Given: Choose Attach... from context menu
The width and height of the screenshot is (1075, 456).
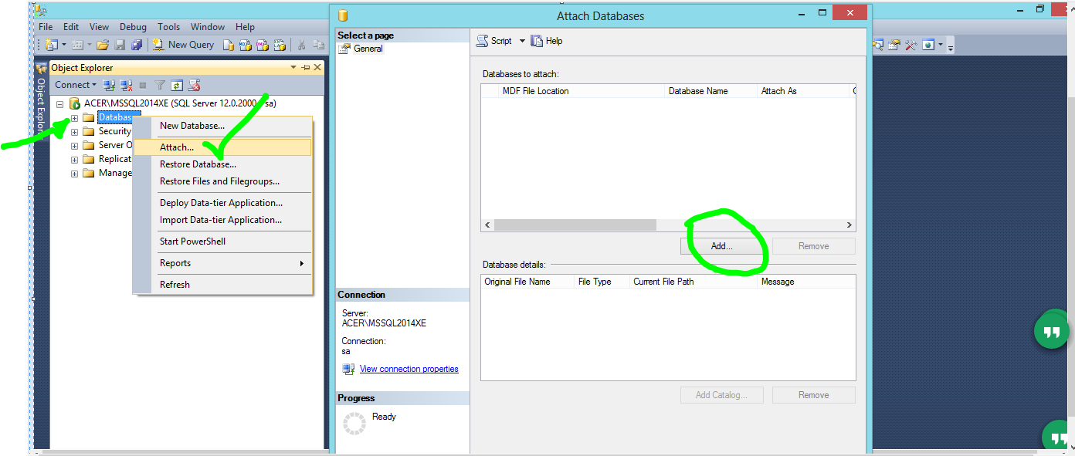Looking at the screenshot, I should (x=222, y=147).
